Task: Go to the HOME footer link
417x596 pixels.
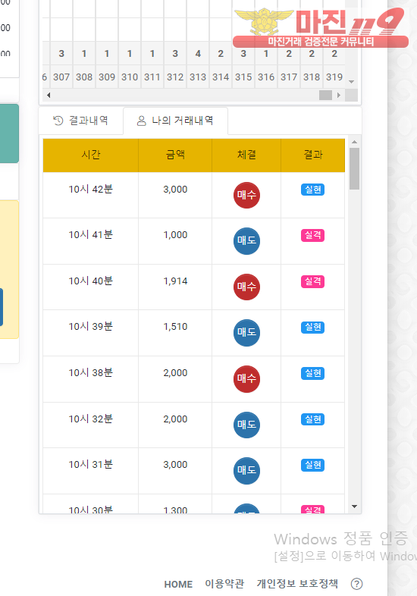Action: [x=178, y=584]
